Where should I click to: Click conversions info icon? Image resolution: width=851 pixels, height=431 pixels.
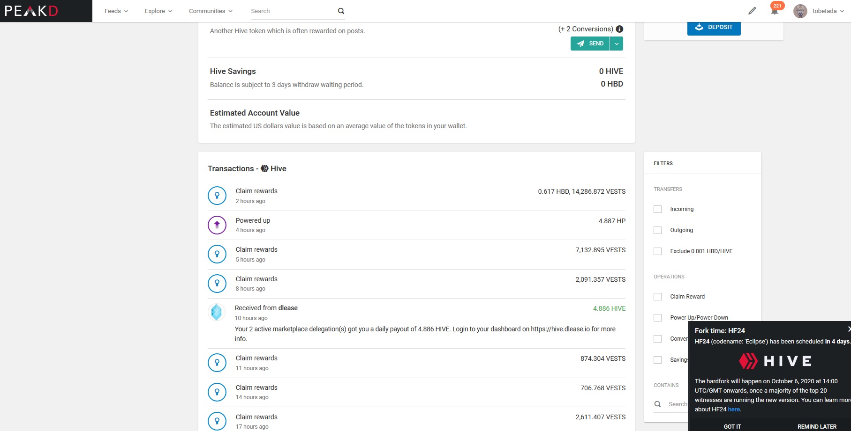tap(619, 29)
